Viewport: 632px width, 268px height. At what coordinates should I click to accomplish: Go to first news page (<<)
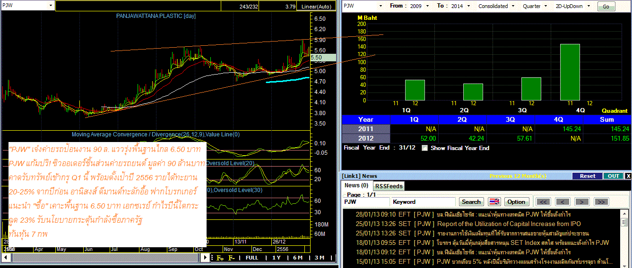[543, 202]
